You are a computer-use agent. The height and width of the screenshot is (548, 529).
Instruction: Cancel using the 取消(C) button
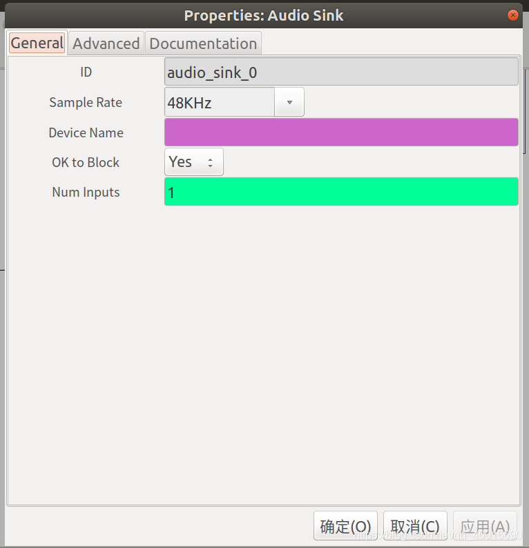[415, 526]
